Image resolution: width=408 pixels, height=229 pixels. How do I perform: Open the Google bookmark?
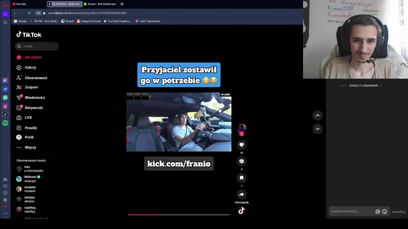pyautogui.click(x=20, y=21)
